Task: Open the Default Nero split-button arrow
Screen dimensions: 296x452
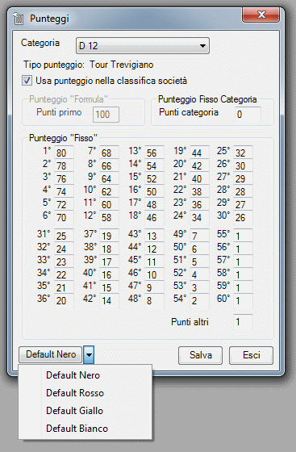Action: point(89,354)
